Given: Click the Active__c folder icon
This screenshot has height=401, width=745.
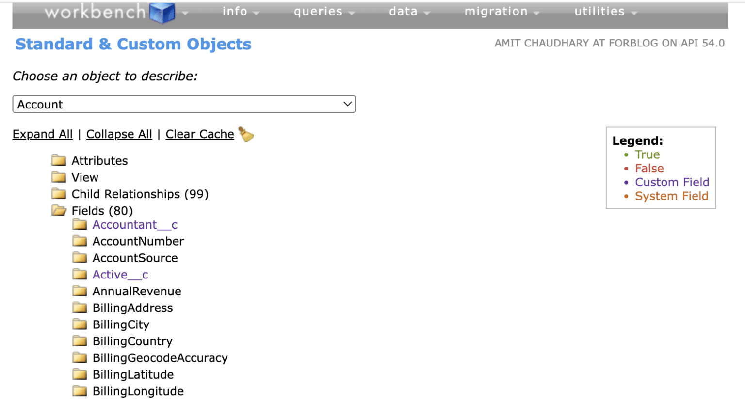Looking at the screenshot, I should (x=80, y=275).
